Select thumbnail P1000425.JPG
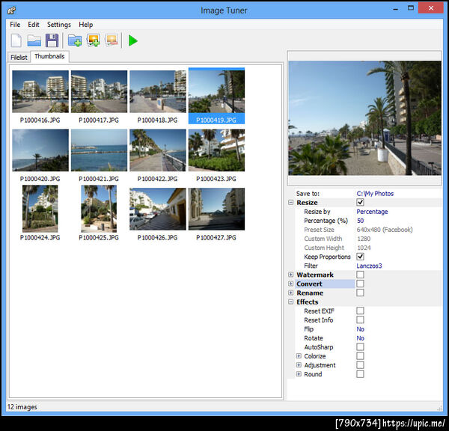The width and height of the screenshot is (449, 431). tap(99, 213)
